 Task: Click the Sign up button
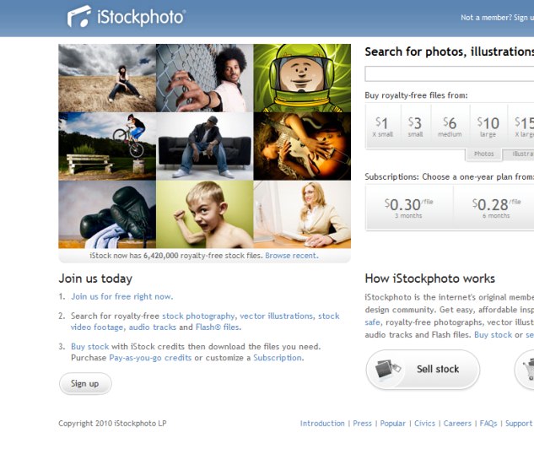[85, 384]
